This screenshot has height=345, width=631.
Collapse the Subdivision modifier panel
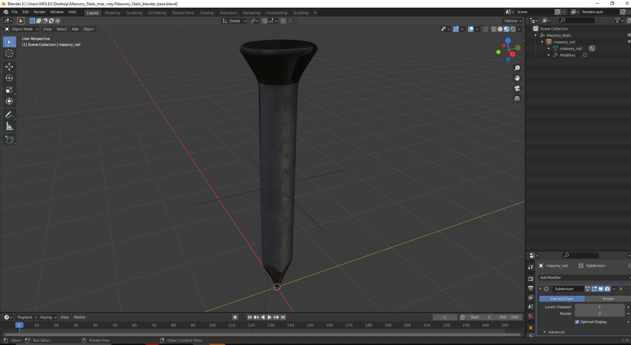(x=540, y=289)
